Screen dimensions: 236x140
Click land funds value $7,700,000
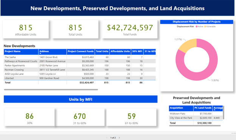(x=206, y=114)
